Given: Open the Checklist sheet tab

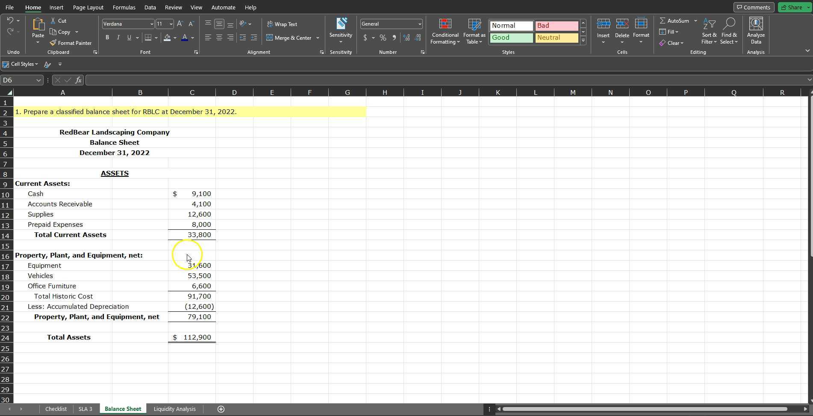Looking at the screenshot, I should [x=56, y=409].
